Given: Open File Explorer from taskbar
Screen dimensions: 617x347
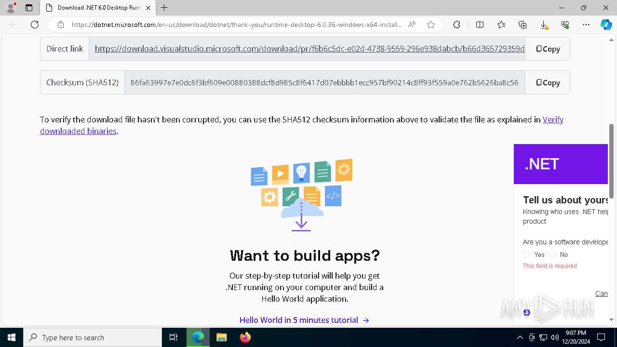Looking at the screenshot, I should point(221,337).
